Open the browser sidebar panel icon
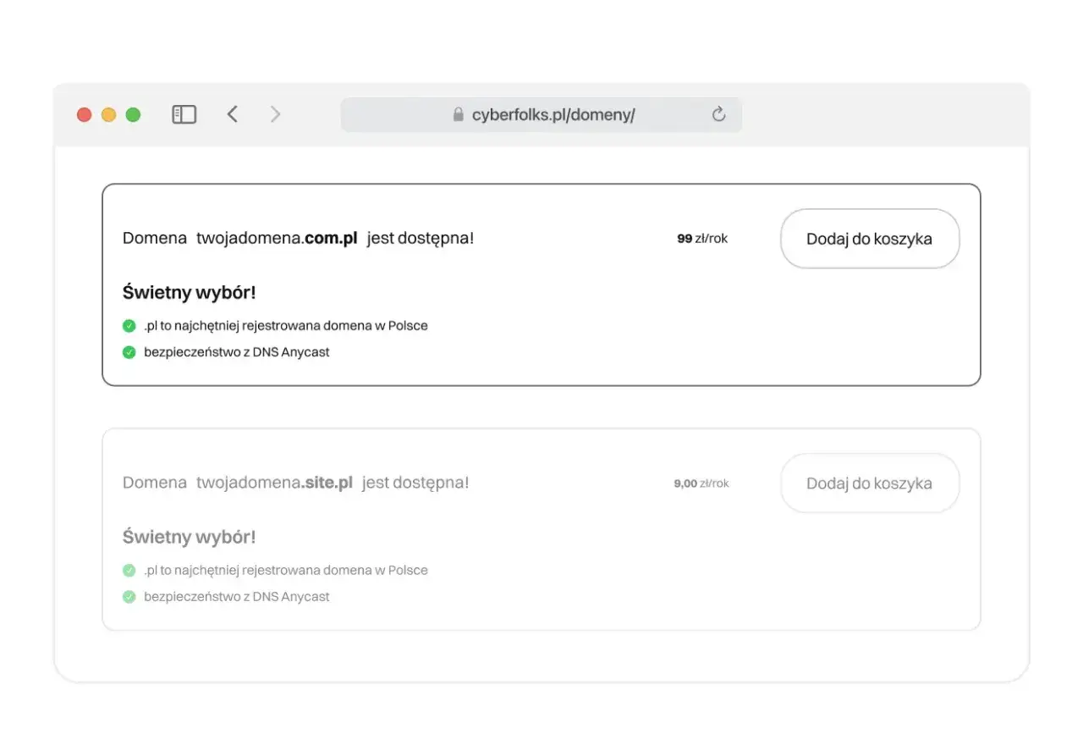Screen dimensions: 1083x751 point(184,113)
